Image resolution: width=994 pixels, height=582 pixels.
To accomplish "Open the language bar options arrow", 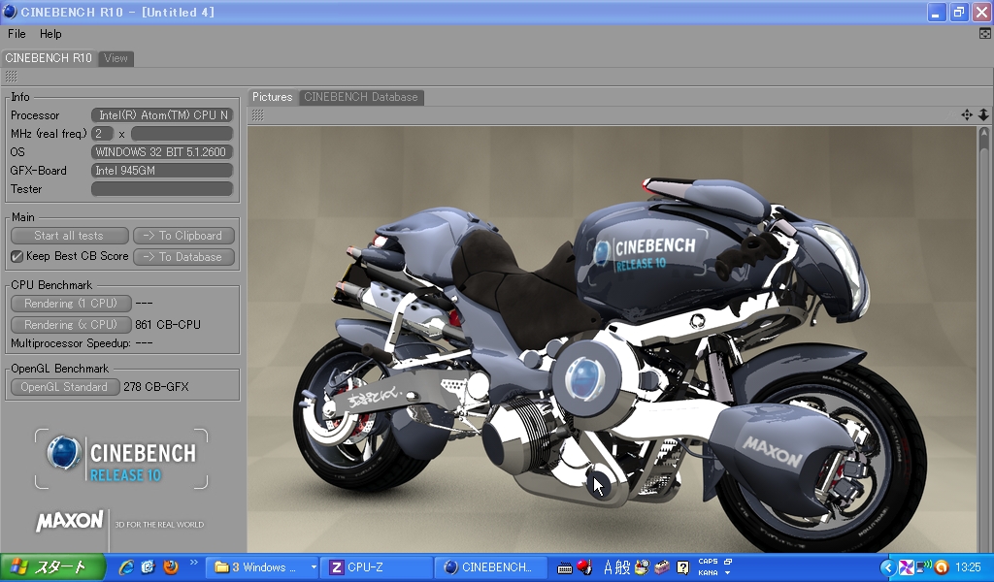I will coord(727,573).
